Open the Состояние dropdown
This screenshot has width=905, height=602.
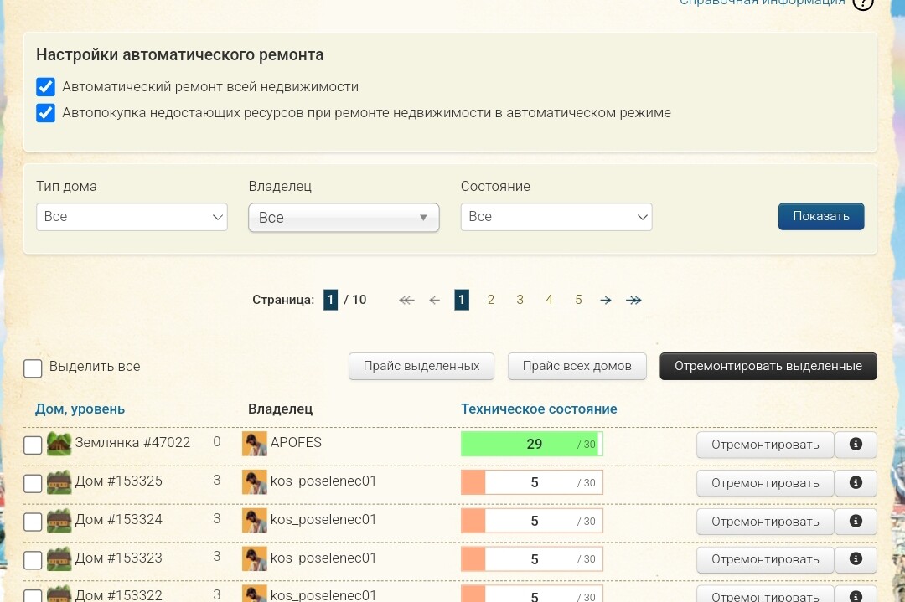556,217
